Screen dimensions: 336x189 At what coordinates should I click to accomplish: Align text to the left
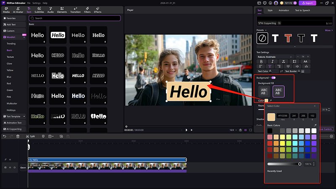260,66
